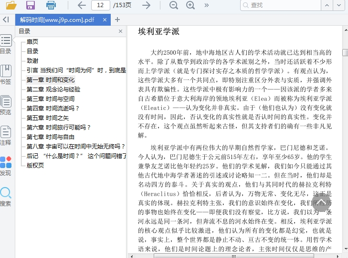The height and width of the screenshot is (258, 348).
Task: Collapse the left sidebar panel
Action: pos(6,20)
